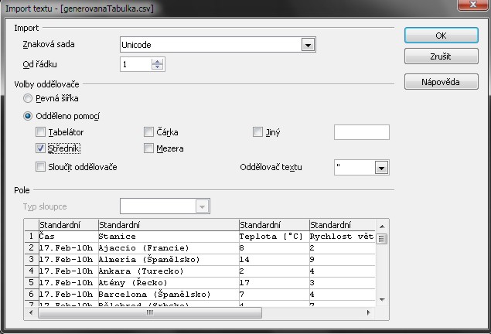Viewport: 491px width, 334px height.
Task: Increase the Od řádku value using up arrow
Action: click(x=158, y=62)
